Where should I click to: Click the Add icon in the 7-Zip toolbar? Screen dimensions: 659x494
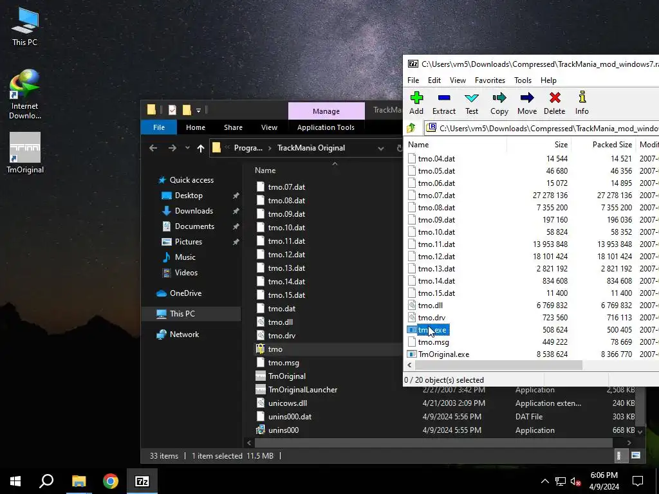point(416,98)
